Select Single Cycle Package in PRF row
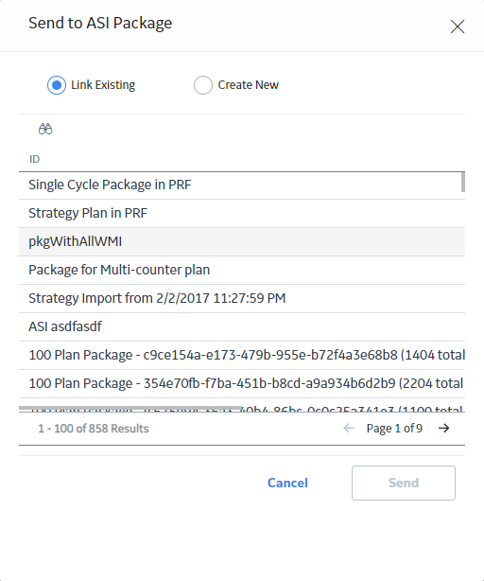Screen dimensions: 484x581 click(x=242, y=185)
